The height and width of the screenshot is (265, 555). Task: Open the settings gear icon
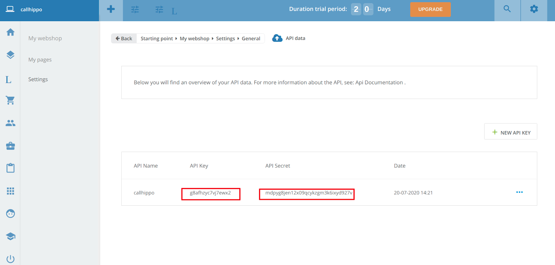click(x=534, y=9)
